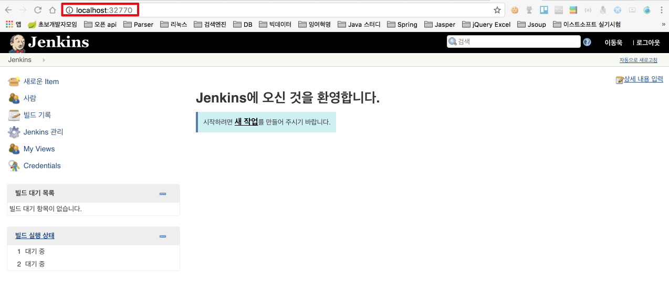Open the Credentials link

42,166
